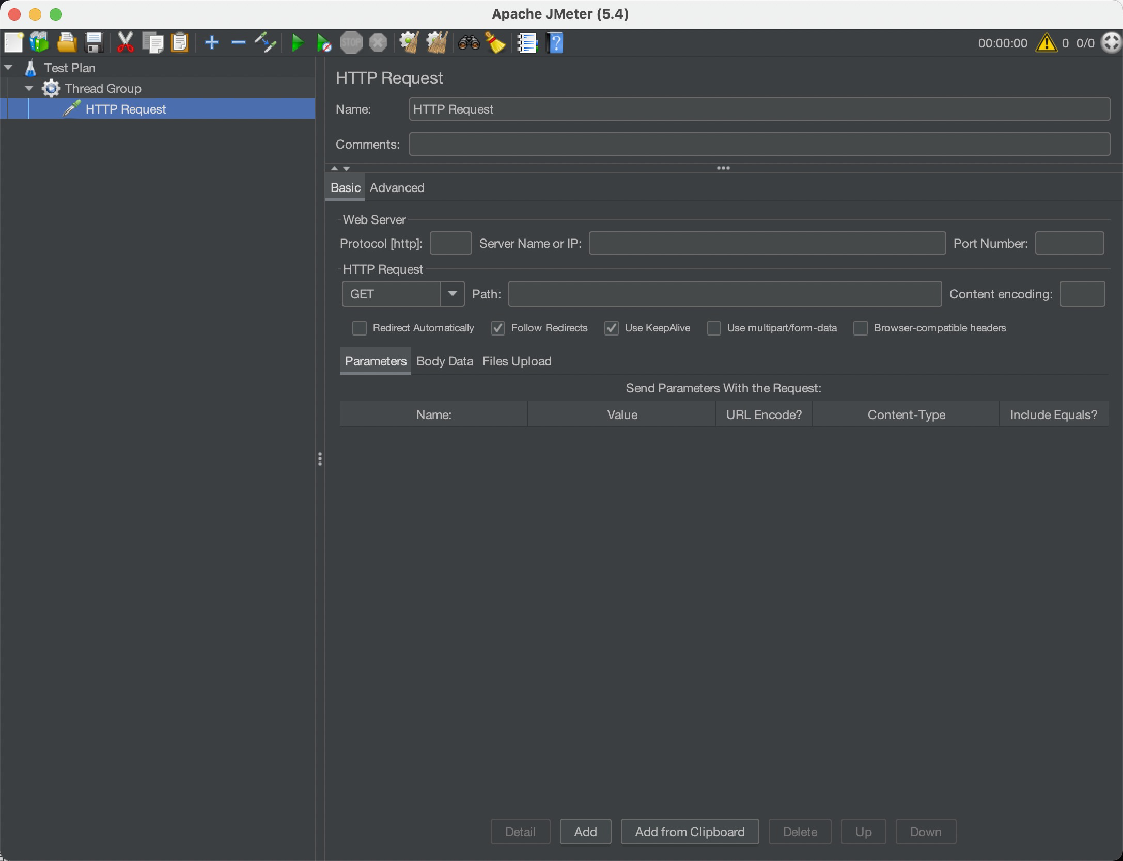Click the Down button

click(x=926, y=832)
